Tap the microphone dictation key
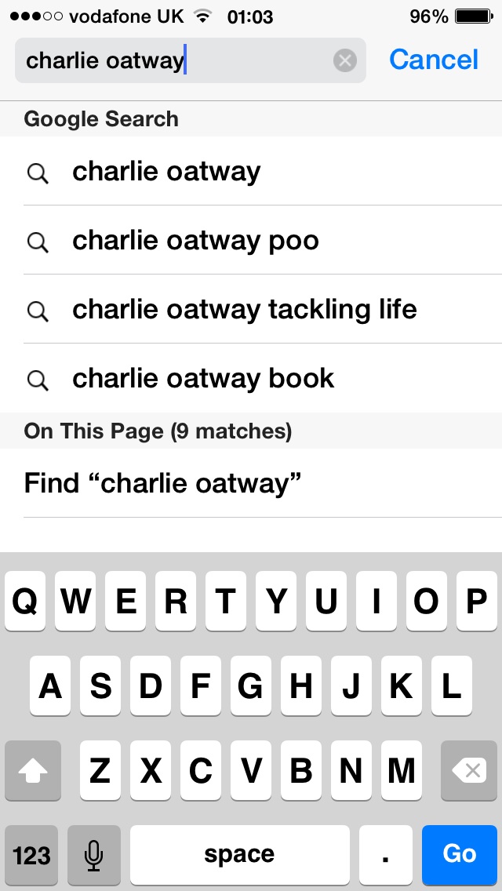Image resolution: width=502 pixels, height=891 pixels. click(94, 854)
